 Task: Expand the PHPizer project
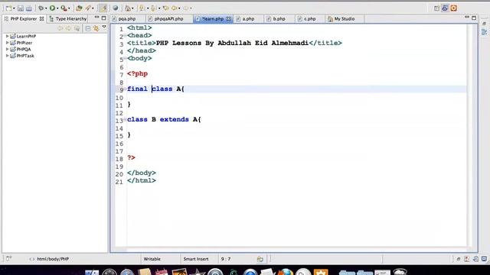tap(7, 43)
